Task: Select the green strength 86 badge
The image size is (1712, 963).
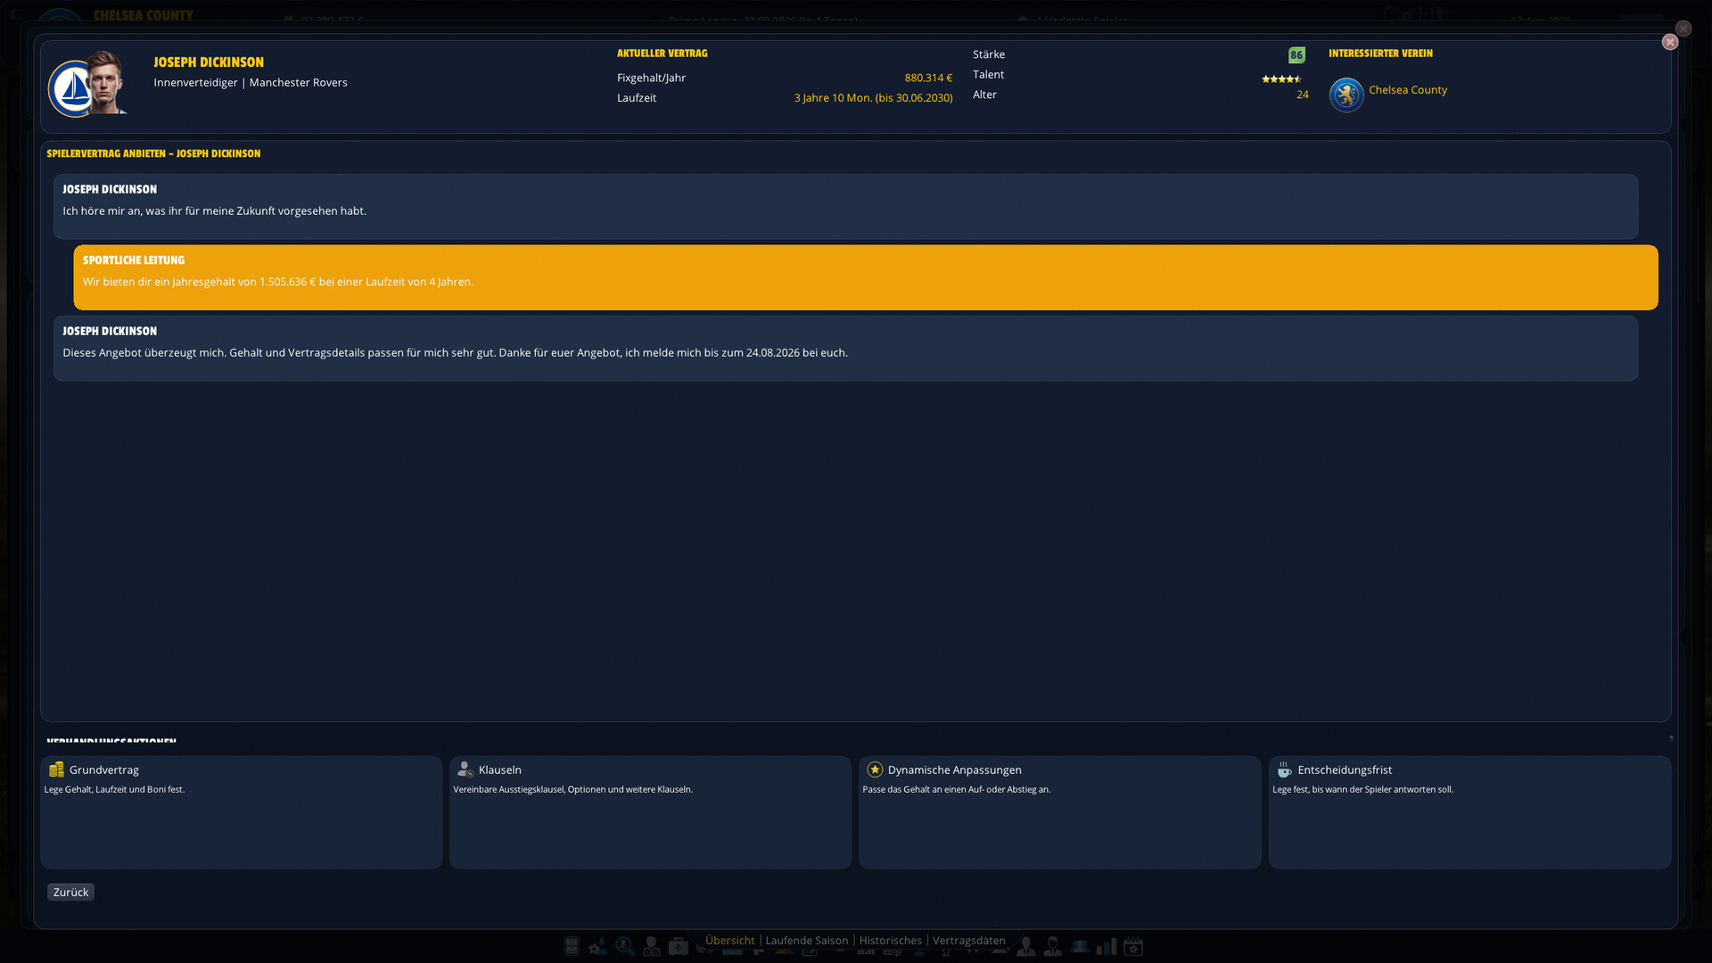Action: [x=1296, y=55]
